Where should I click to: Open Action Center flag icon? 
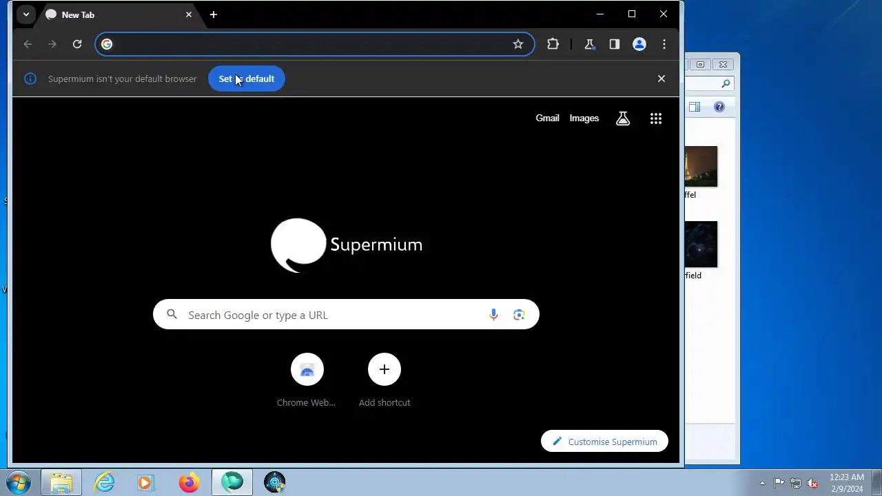click(779, 483)
